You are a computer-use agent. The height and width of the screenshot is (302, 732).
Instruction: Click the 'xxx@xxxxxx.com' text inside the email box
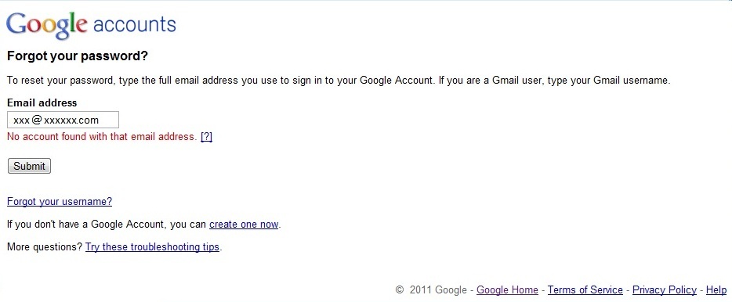point(56,120)
